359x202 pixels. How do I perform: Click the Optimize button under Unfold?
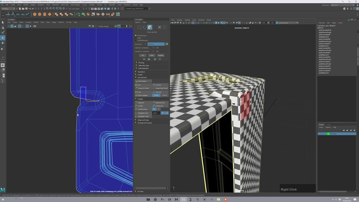pyautogui.click(x=143, y=102)
